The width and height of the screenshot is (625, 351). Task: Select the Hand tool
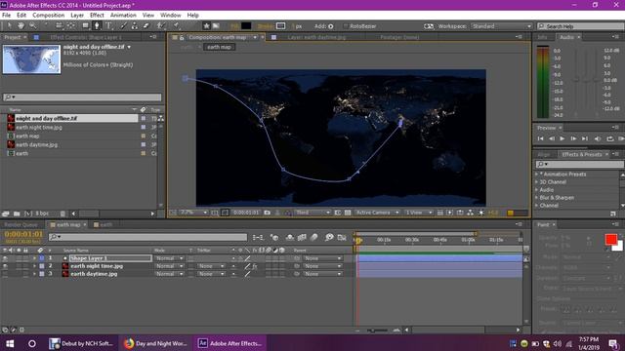coord(21,26)
